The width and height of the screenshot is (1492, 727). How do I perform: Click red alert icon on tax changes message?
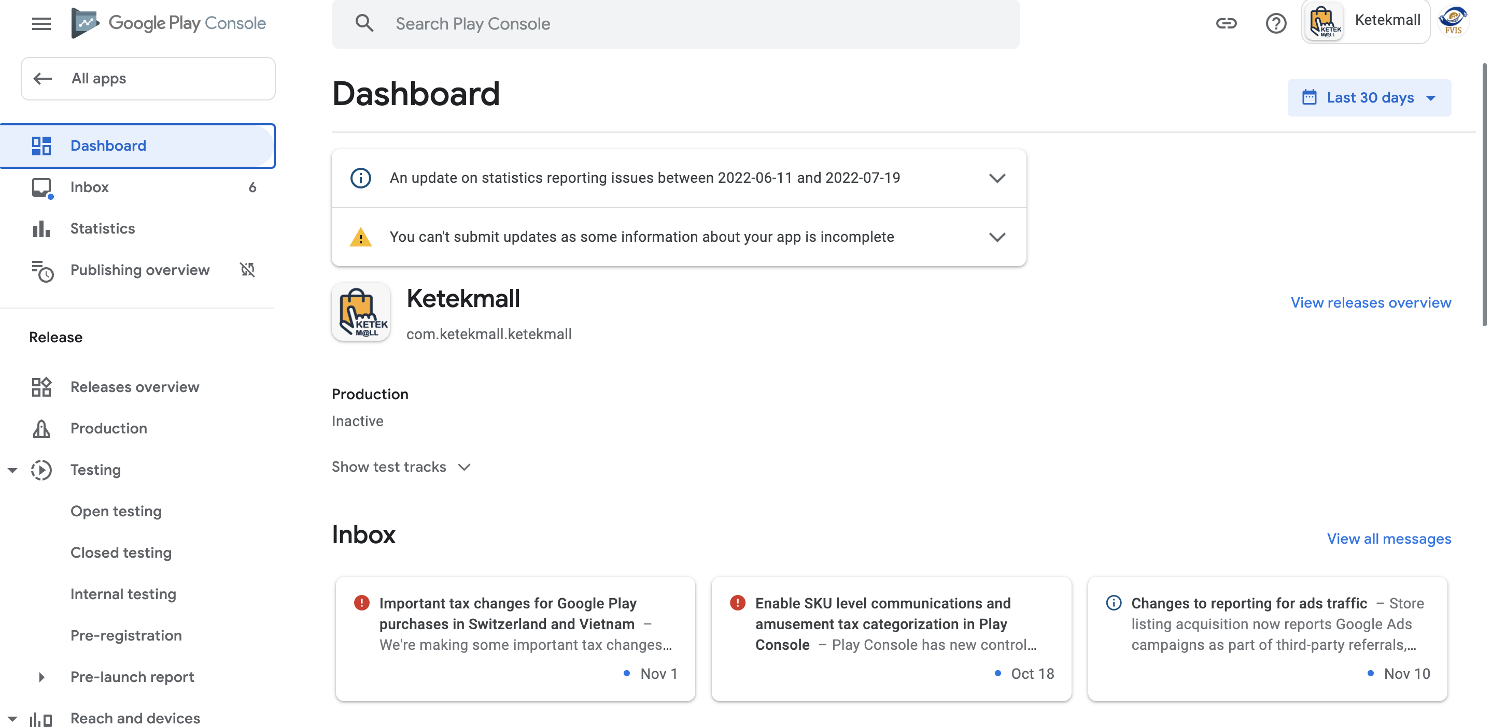(x=361, y=603)
